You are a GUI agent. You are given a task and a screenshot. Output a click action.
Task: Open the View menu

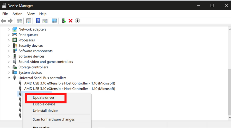31,14
